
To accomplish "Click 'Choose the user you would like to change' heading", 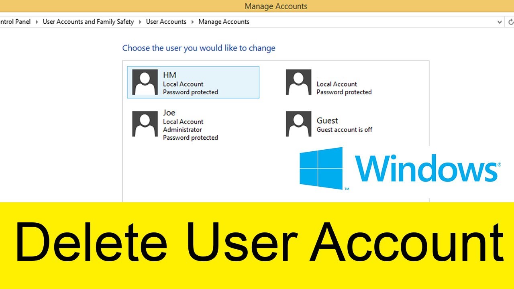I will click(199, 48).
